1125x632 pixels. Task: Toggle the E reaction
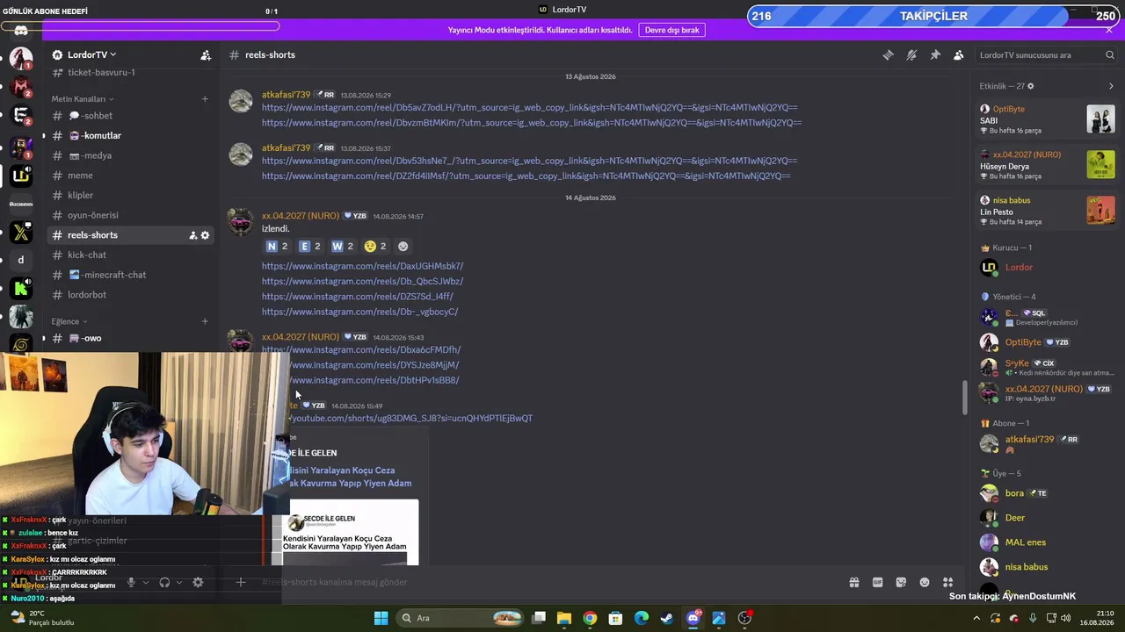[310, 247]
